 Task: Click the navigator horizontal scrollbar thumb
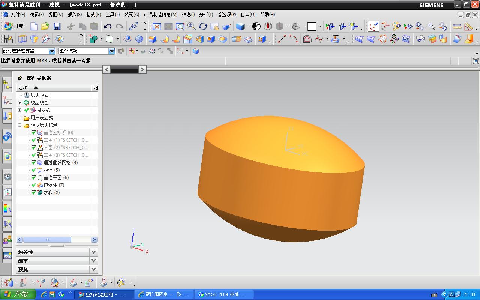47,239
